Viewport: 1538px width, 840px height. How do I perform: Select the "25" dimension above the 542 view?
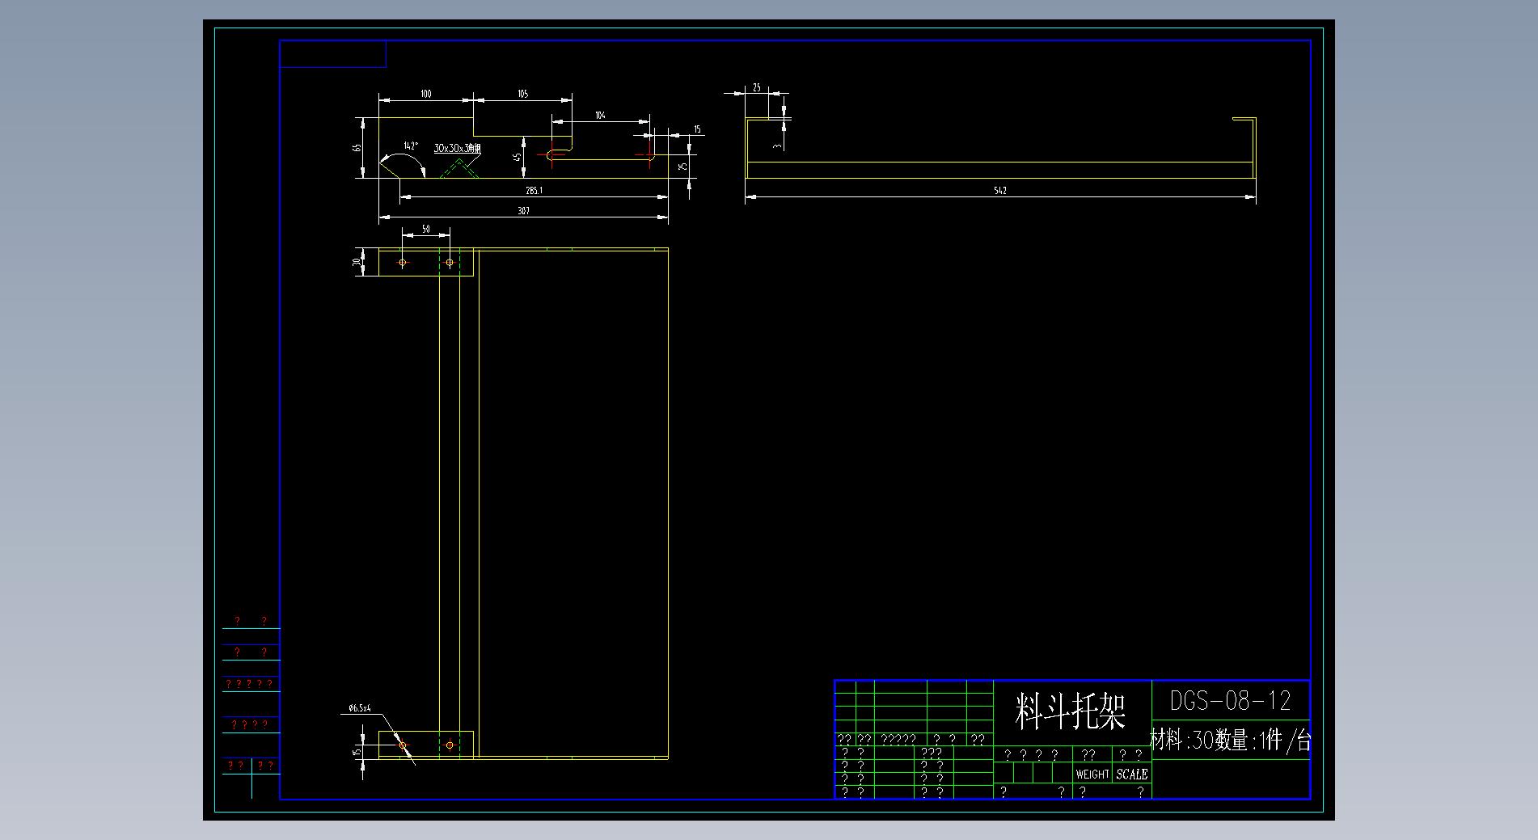757,87
